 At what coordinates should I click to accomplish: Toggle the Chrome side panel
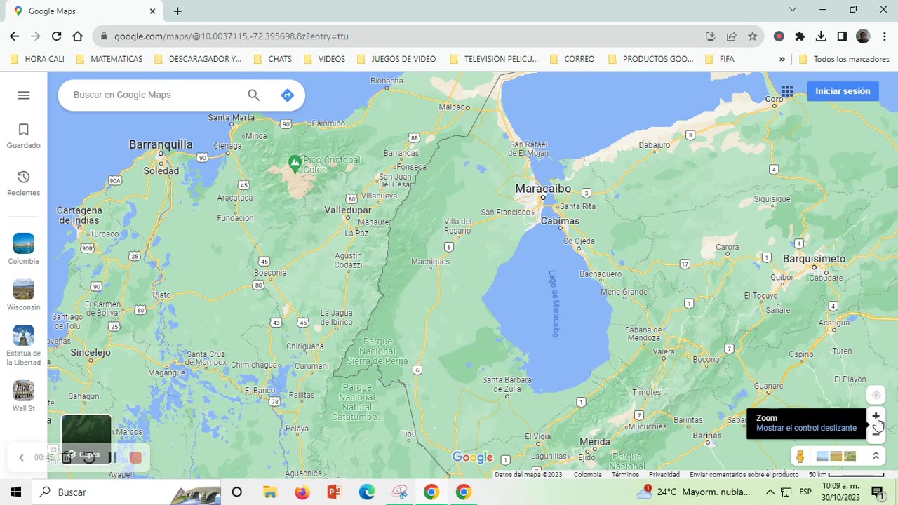tap(842, 36)
